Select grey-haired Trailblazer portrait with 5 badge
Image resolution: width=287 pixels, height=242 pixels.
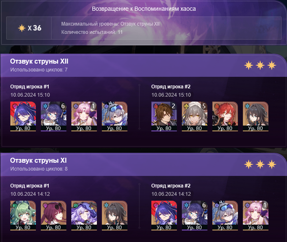pyautogui.click(x=195, y=116)
